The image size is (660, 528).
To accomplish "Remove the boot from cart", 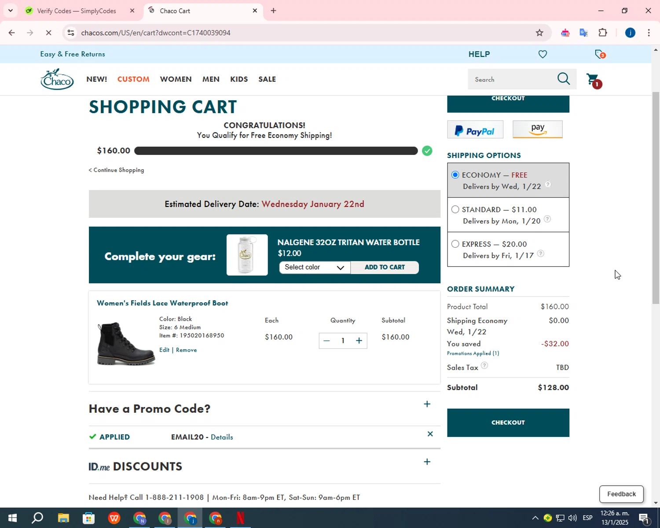I will click(186, 350).
